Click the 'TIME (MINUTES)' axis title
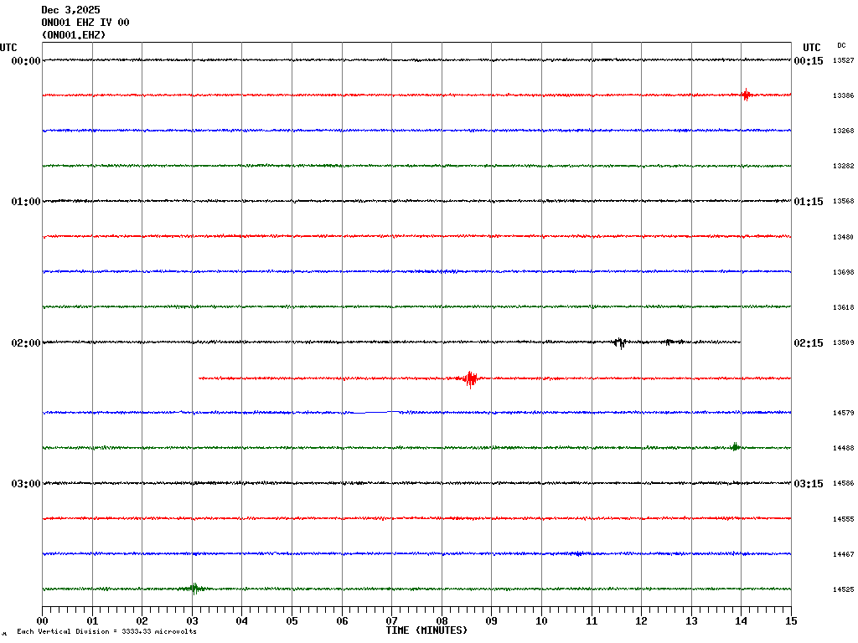This screenshot has width=858, height=643. (426, 630)
